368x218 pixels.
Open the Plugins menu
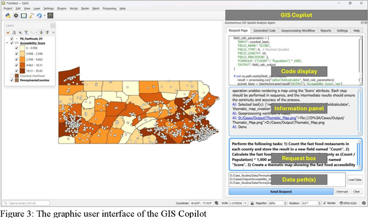point(62,9)
